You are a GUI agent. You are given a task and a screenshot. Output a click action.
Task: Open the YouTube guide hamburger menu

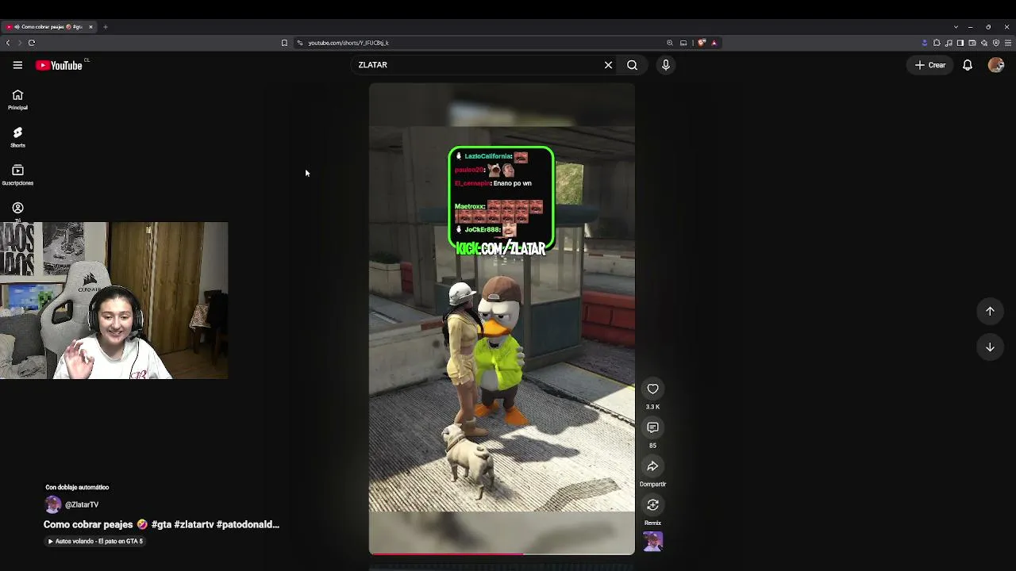click(x=17, y=65)
